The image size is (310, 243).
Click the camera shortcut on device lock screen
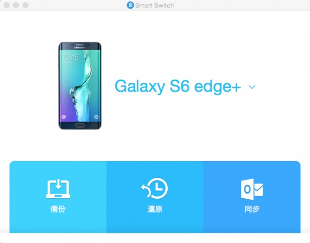pos(96,117)
